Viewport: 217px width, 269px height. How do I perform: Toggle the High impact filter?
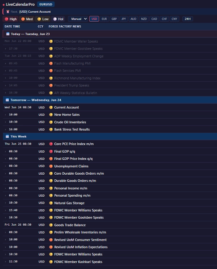(x=10, y=19)
